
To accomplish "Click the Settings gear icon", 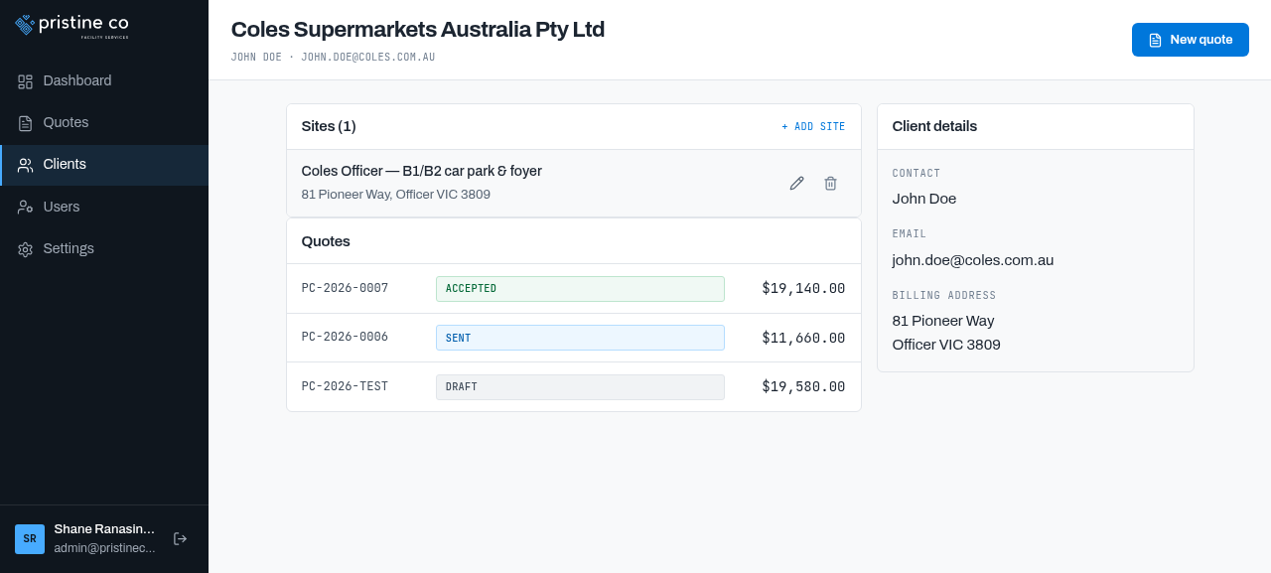I will [26, 249].
